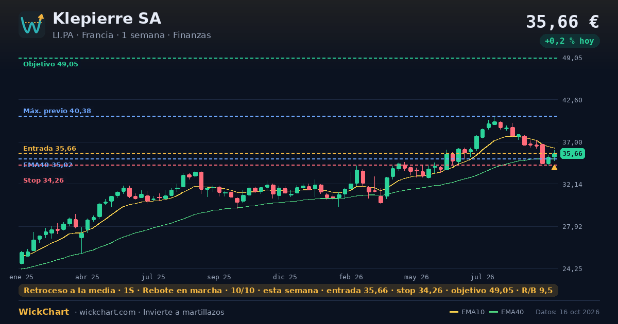Click the 'Stop 34,26' label
This screenshot has height=324, width=618.
coord(43,181)
